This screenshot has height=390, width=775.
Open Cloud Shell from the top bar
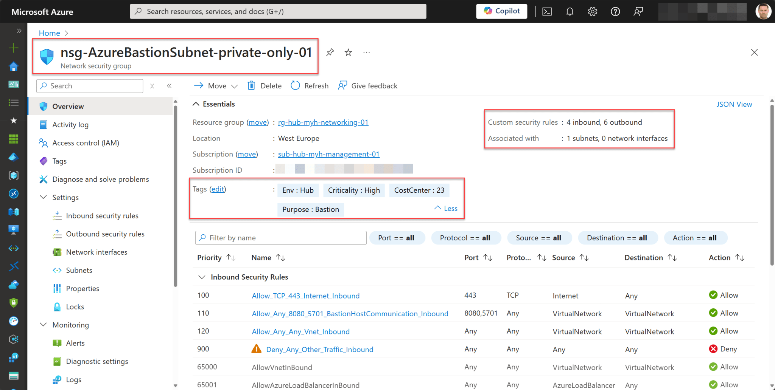point(547,11)
